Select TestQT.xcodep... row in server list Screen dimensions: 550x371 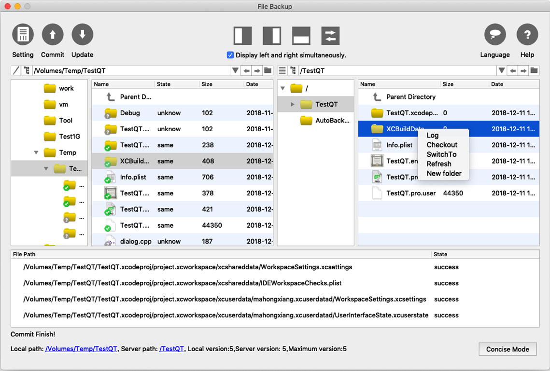point(449,113)
